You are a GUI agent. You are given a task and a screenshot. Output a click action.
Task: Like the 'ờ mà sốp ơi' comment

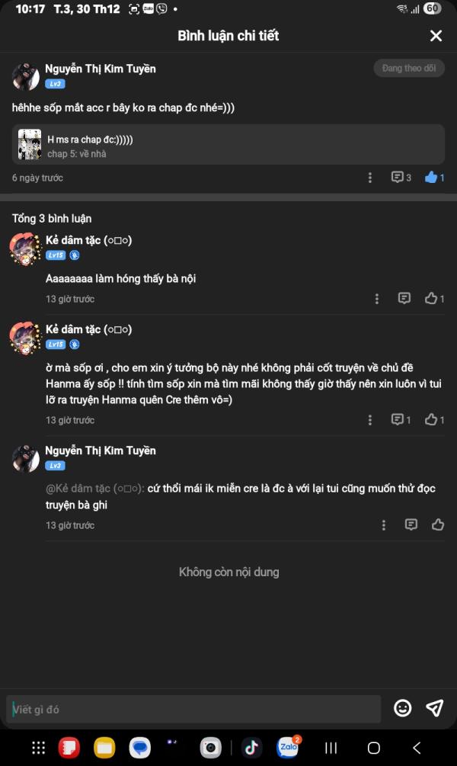pos(434,420)
